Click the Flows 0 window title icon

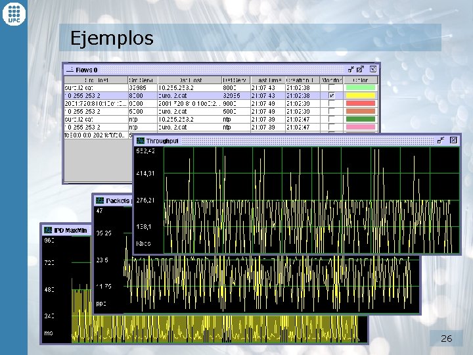click(70, 70)
